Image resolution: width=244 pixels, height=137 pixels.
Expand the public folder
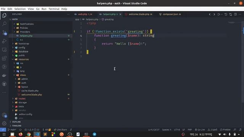coord(22,56)
